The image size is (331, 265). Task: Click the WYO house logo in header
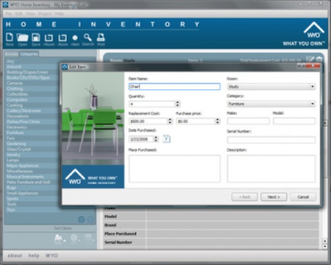pyautogui.click(x=314, y=30)
